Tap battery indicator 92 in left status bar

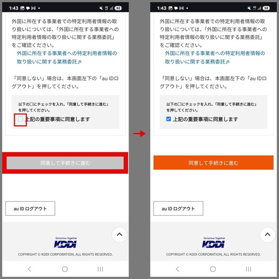pos(118,8)
